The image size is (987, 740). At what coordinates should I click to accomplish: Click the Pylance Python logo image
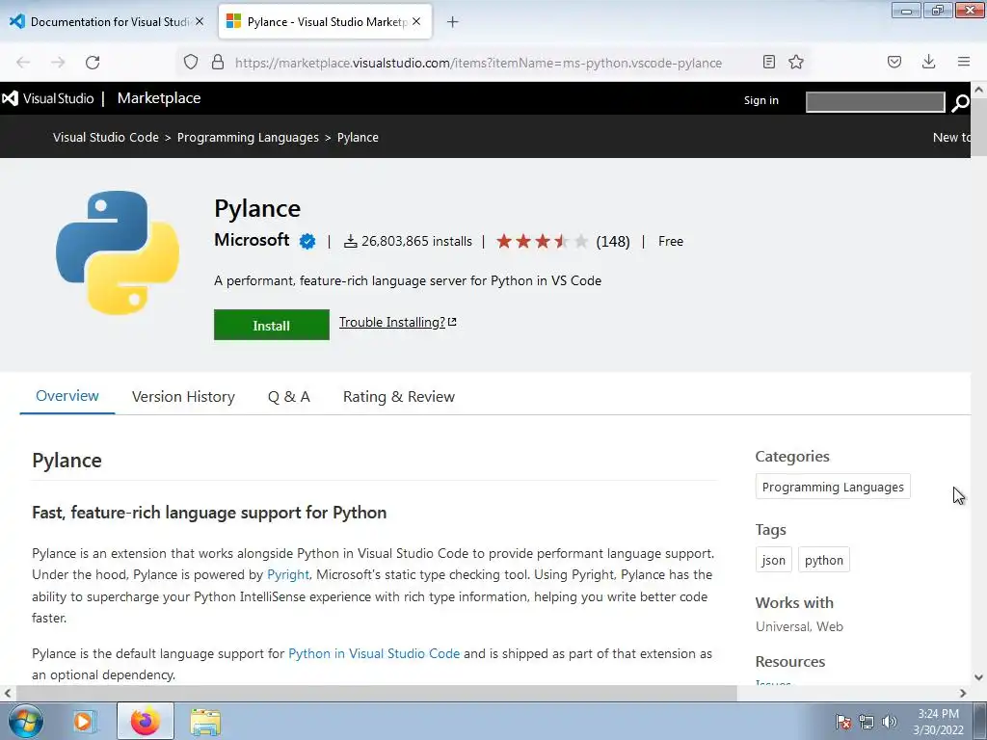coord(118,252)
